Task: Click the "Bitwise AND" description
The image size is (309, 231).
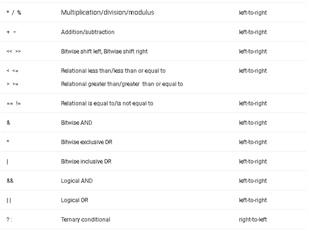Action: [x=76, y=122]
